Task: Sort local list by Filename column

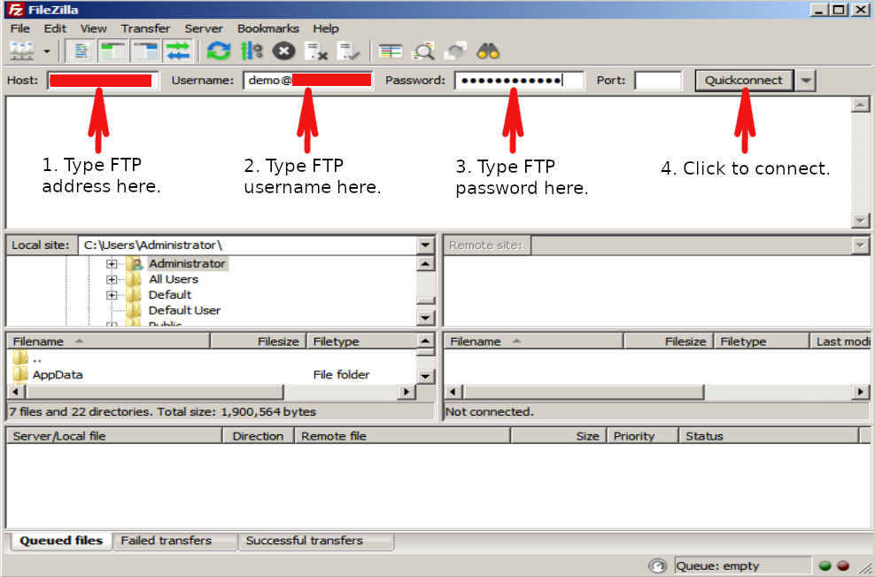Action: pos(108,341)
